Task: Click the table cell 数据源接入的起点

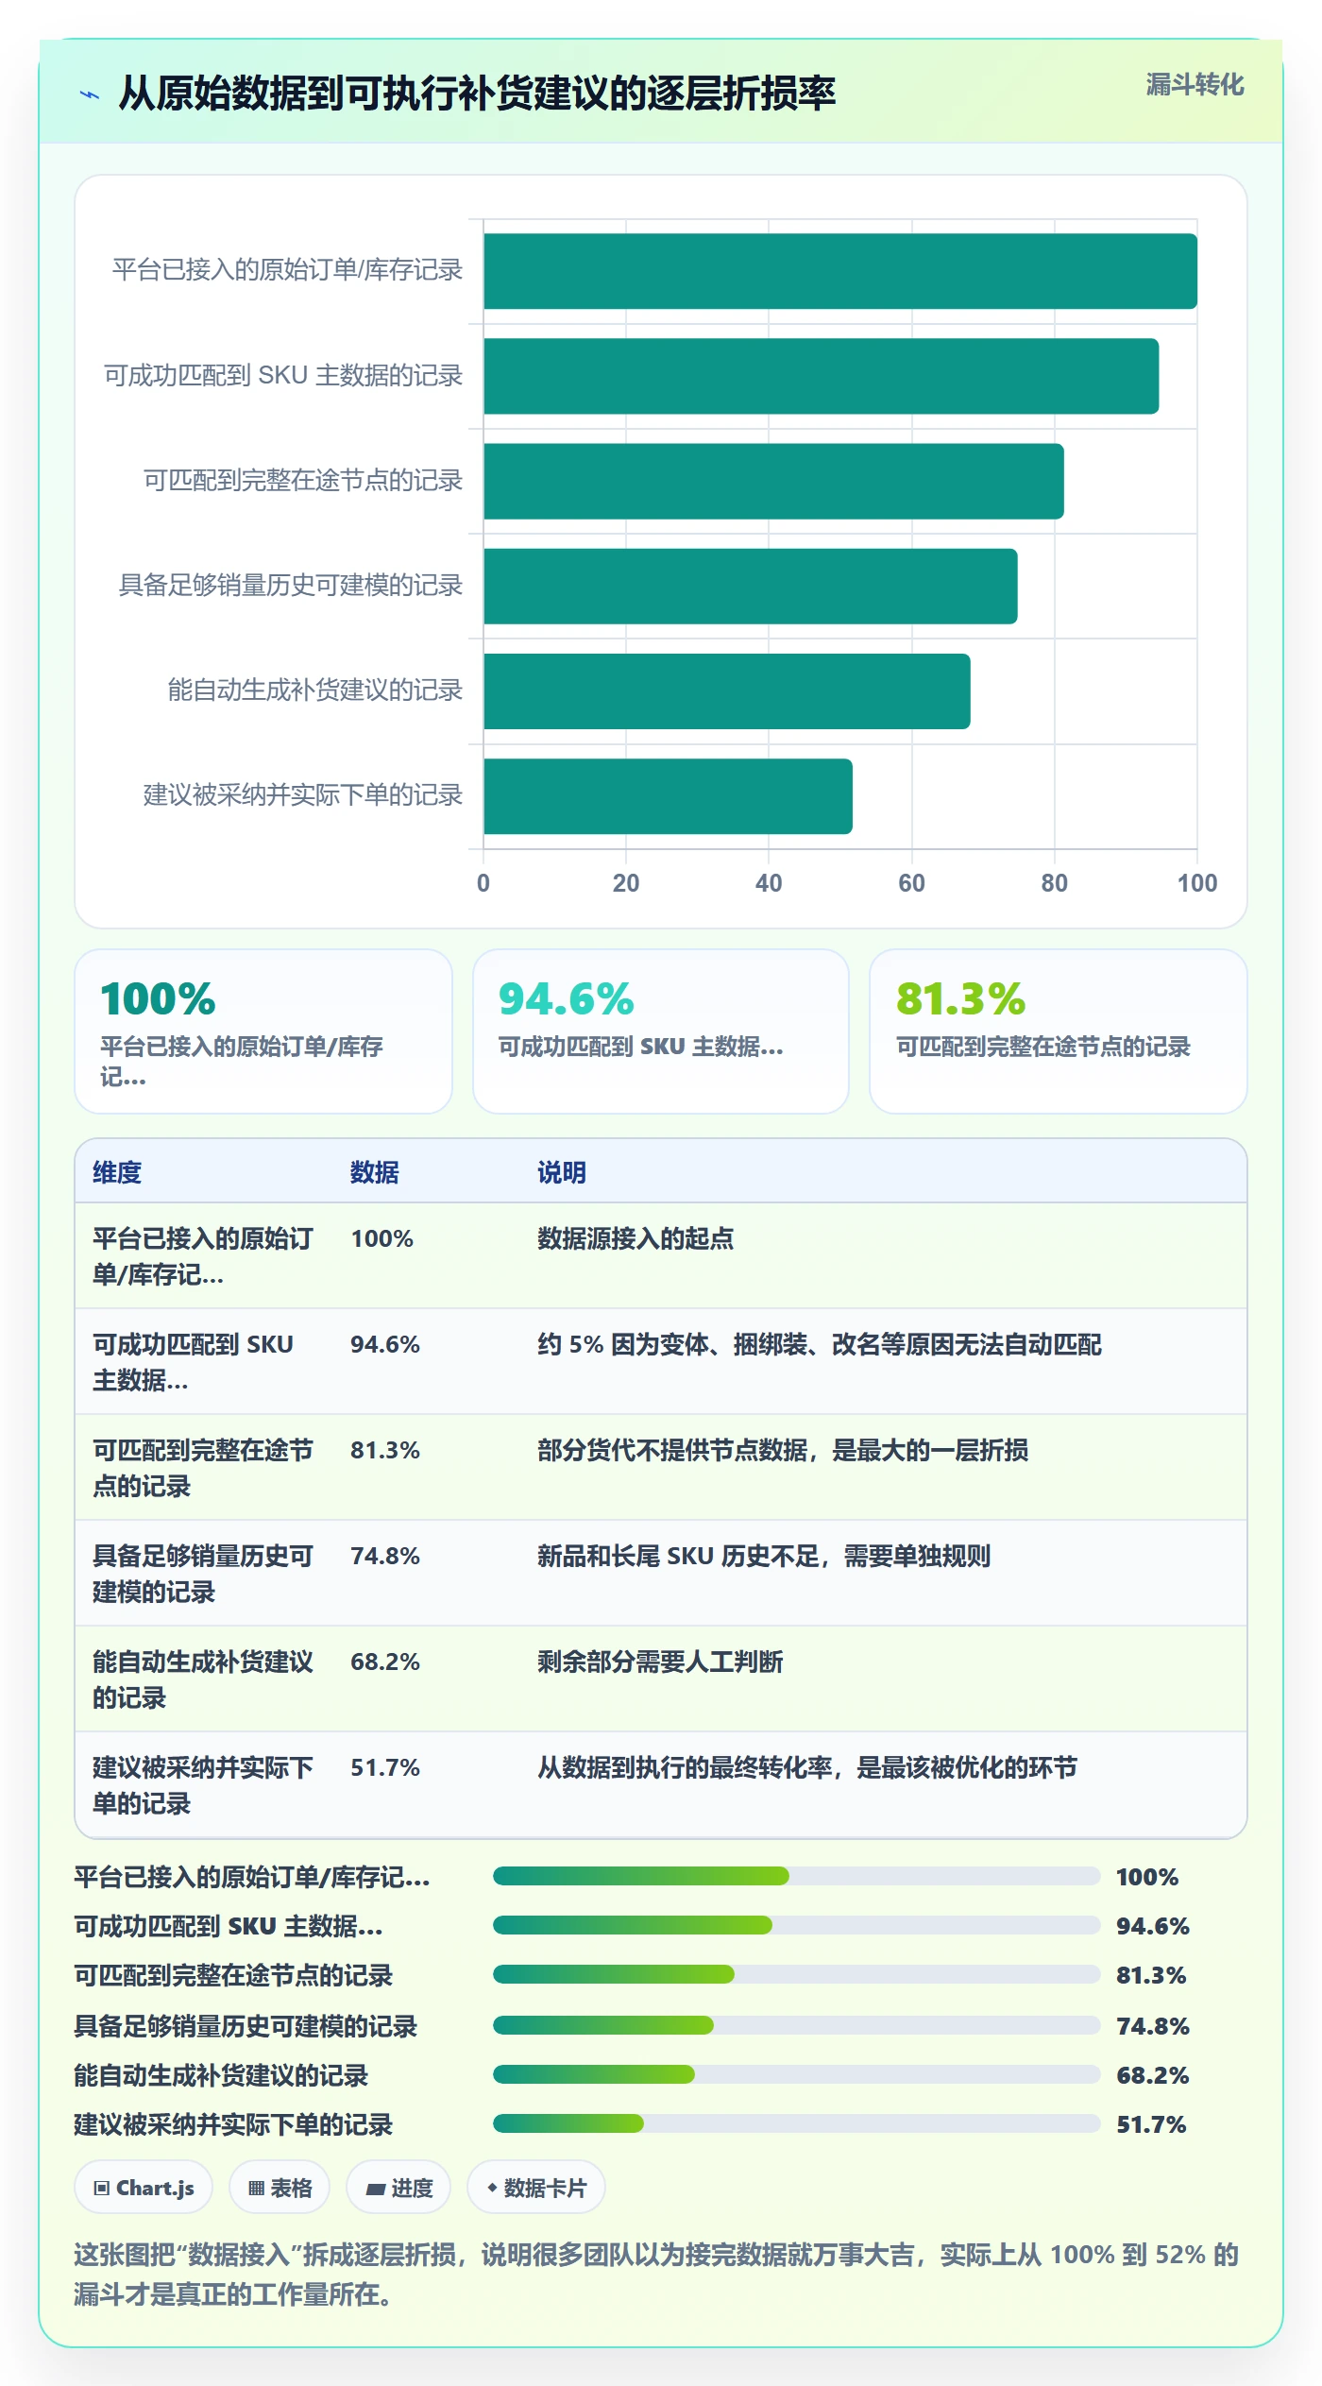Action: 636,1238
